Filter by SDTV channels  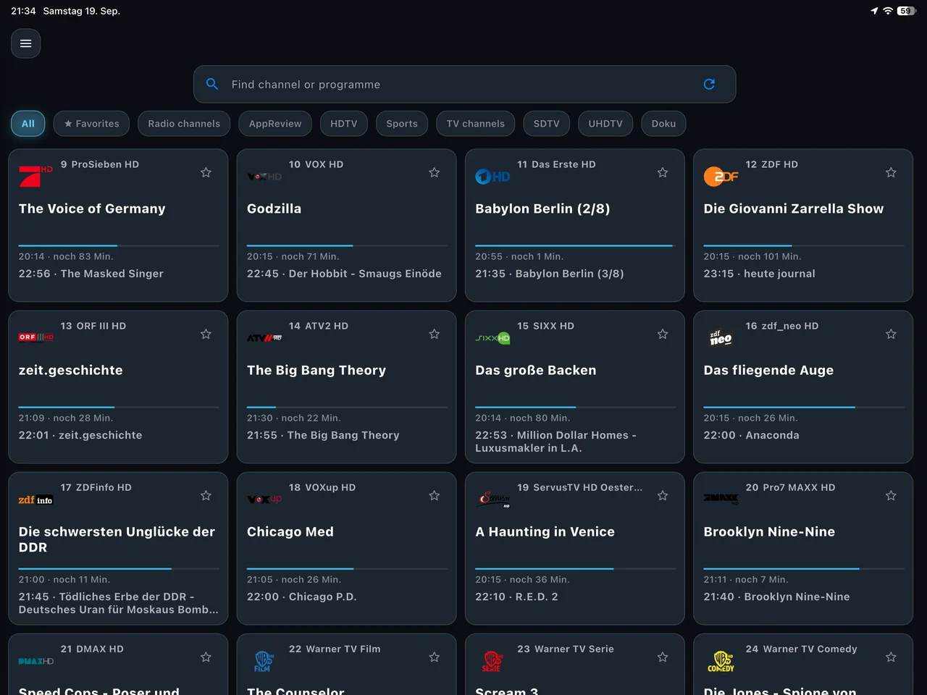point(547,124)
